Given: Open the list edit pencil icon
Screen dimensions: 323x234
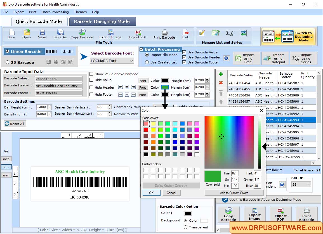Looking at the screenshot, I should click(x=202, y=33).
